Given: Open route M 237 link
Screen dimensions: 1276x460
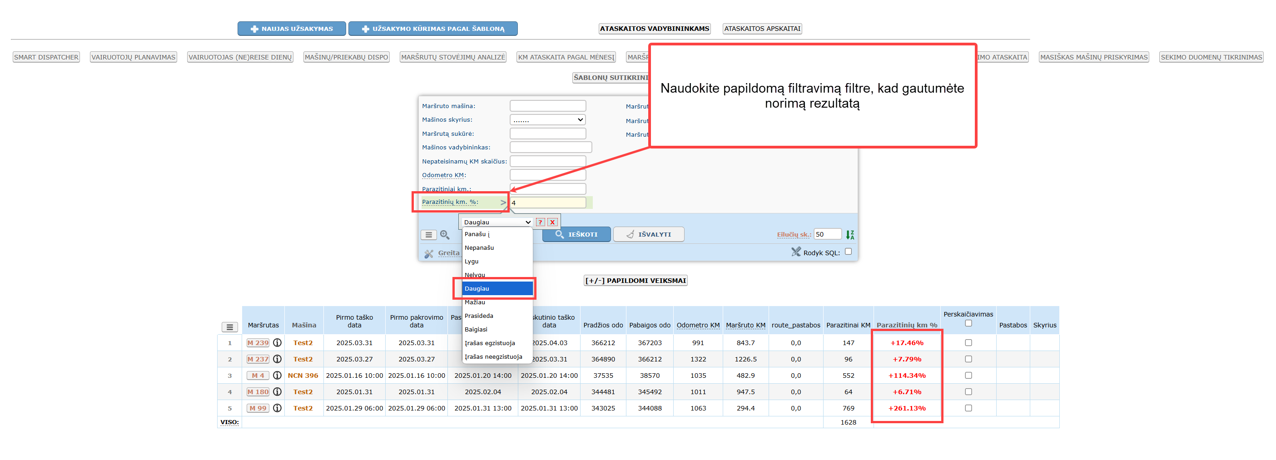Looking at the screenshot, I should [x=258, y=359].
